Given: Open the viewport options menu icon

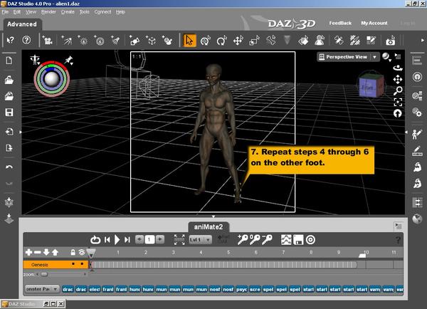Looking at the screenshot, I should pos(398,57).
